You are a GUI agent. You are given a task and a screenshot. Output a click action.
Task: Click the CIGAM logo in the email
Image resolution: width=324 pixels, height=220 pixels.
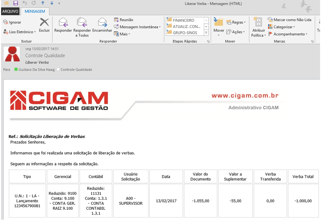tap(59, 100)
